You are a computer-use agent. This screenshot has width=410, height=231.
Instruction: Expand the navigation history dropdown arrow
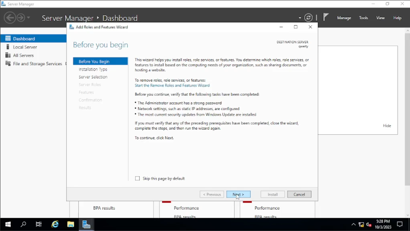(x=29, y=18)
